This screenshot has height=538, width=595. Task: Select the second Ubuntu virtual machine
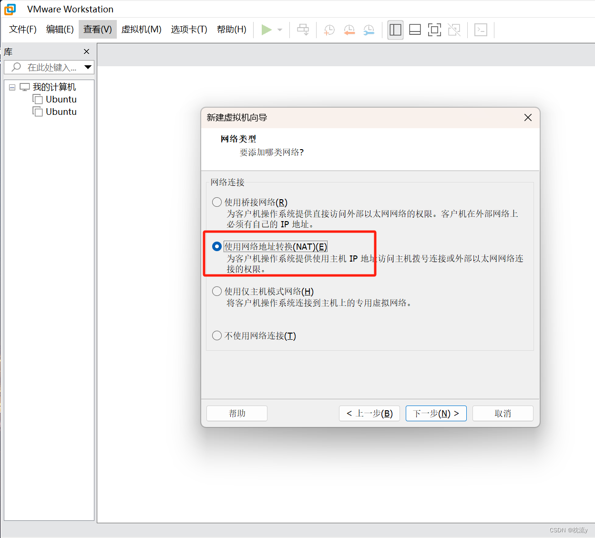pyautogui.click(x=61, y=112)
